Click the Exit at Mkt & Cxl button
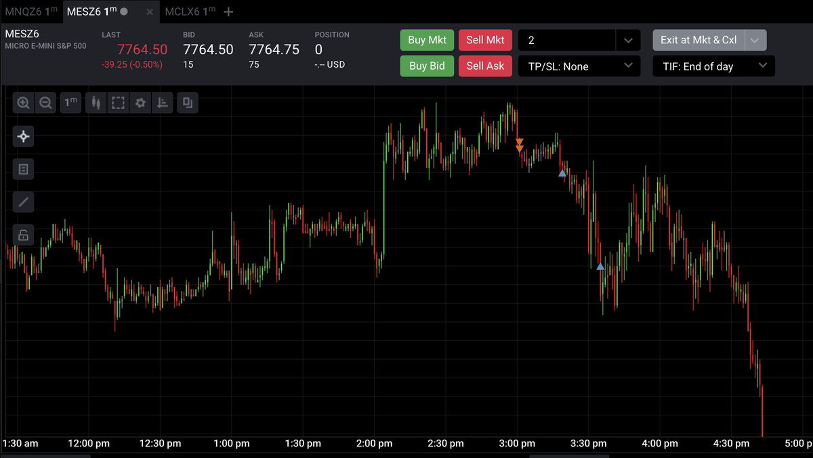 tap(699, 40)
